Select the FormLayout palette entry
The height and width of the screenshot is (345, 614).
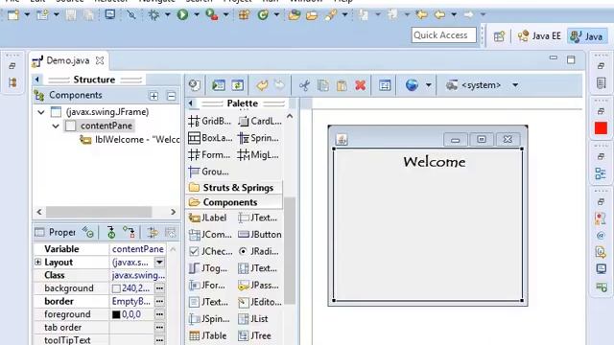click(209, 154)
